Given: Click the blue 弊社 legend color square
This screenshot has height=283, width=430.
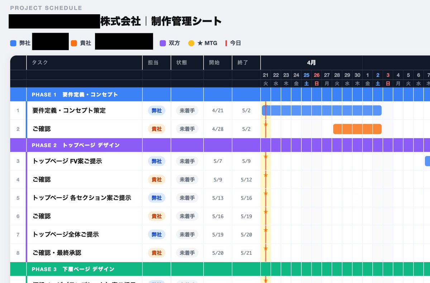Looking at the screenshot, I should (13, 43).
